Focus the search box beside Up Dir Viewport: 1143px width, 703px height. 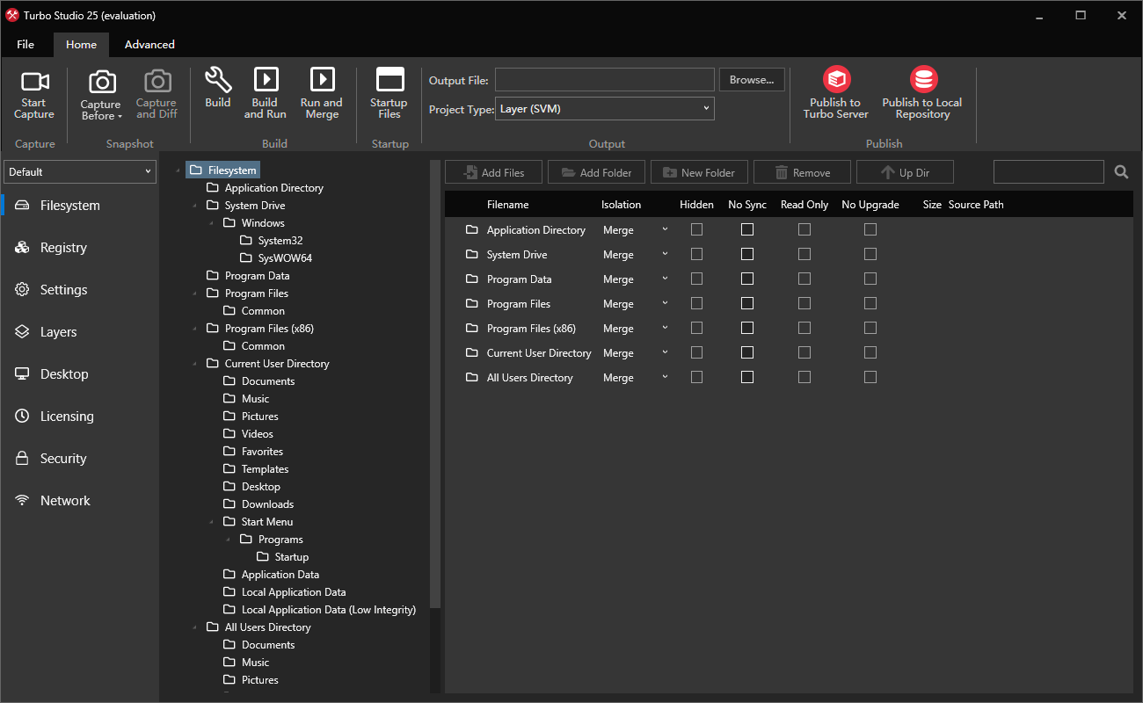[x=1049, y=172]
